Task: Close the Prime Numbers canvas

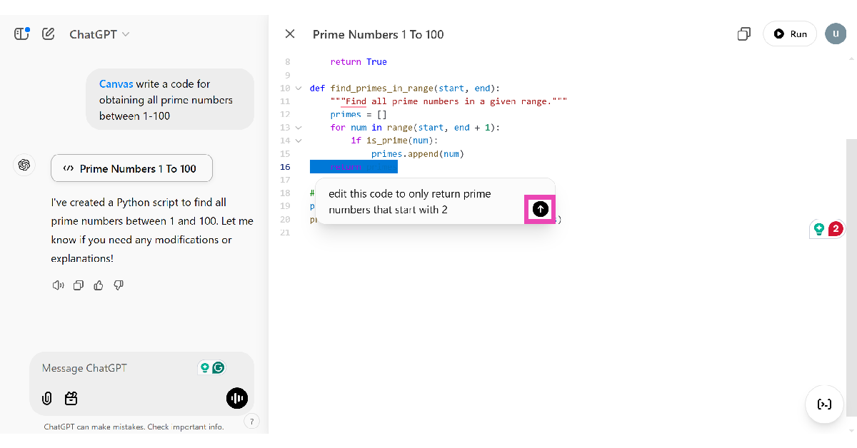Action: (289, 34)
